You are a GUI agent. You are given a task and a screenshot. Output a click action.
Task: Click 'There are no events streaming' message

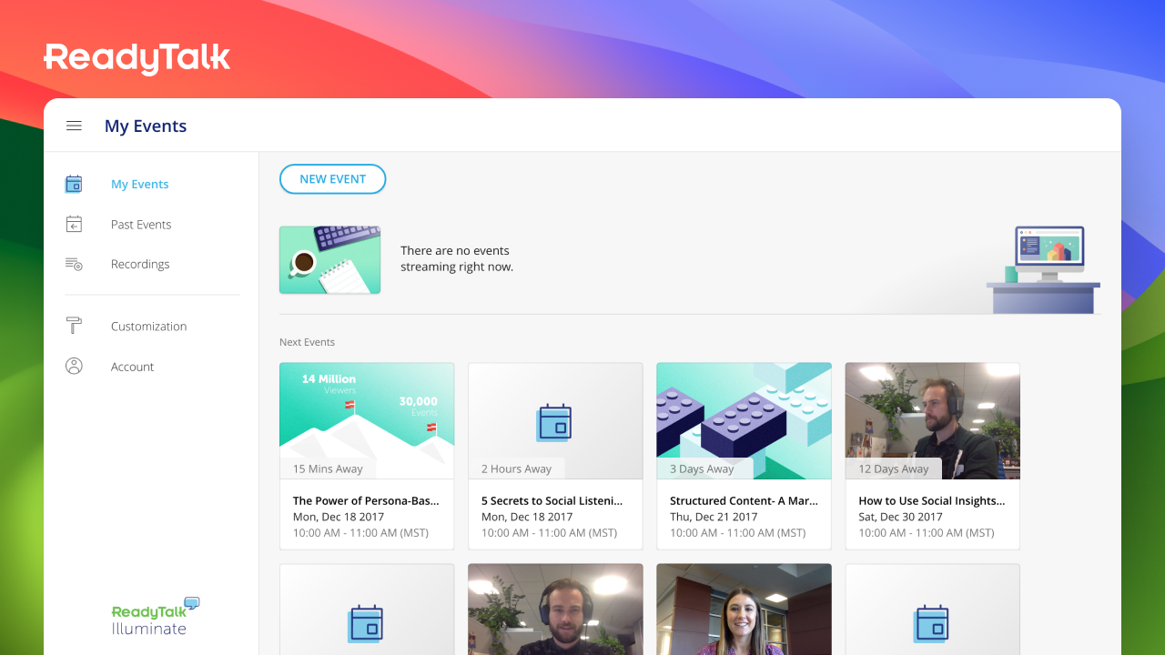(457, 259)
